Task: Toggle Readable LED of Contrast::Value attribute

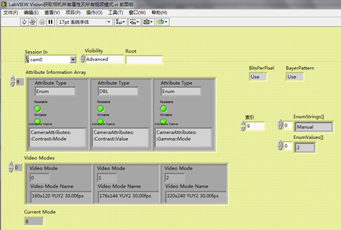Action: click(100, 109)
